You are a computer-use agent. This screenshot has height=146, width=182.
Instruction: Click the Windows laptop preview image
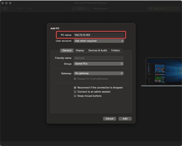162,72
